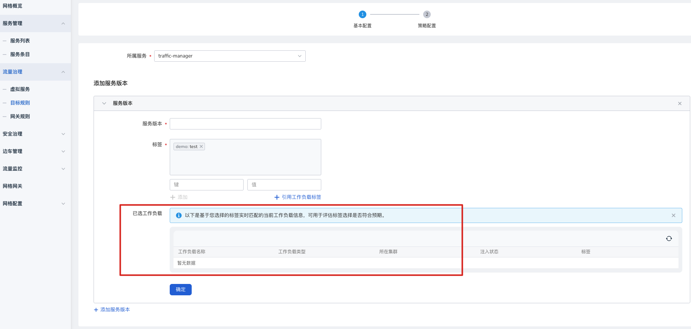Open the 所属服务 traffic-manager dropdown
The image size is (691, 329).
(230, 56)
